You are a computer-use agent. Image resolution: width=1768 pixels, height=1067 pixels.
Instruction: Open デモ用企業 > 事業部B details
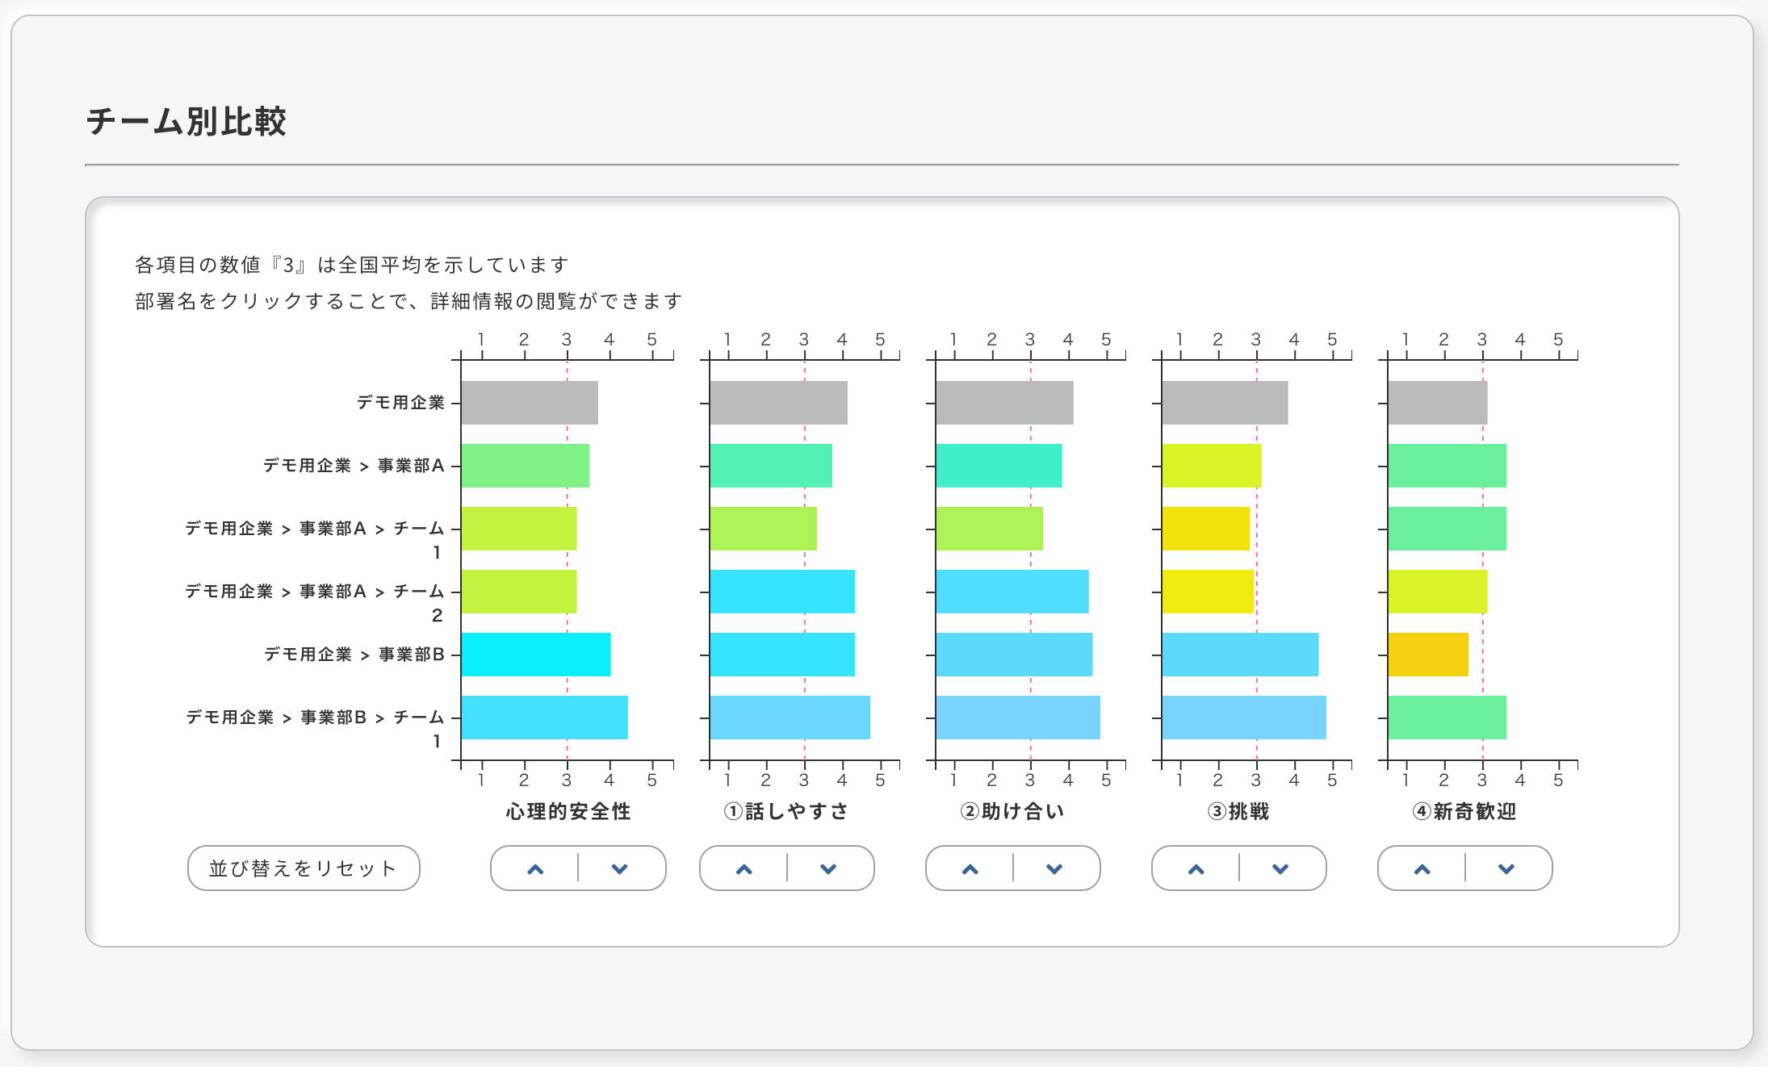(354, 655)
